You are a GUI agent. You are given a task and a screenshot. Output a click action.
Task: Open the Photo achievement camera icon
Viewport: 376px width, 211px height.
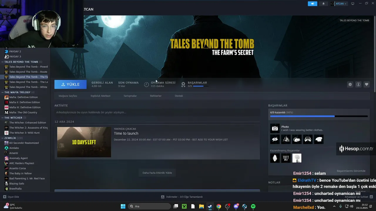point(275,128)
